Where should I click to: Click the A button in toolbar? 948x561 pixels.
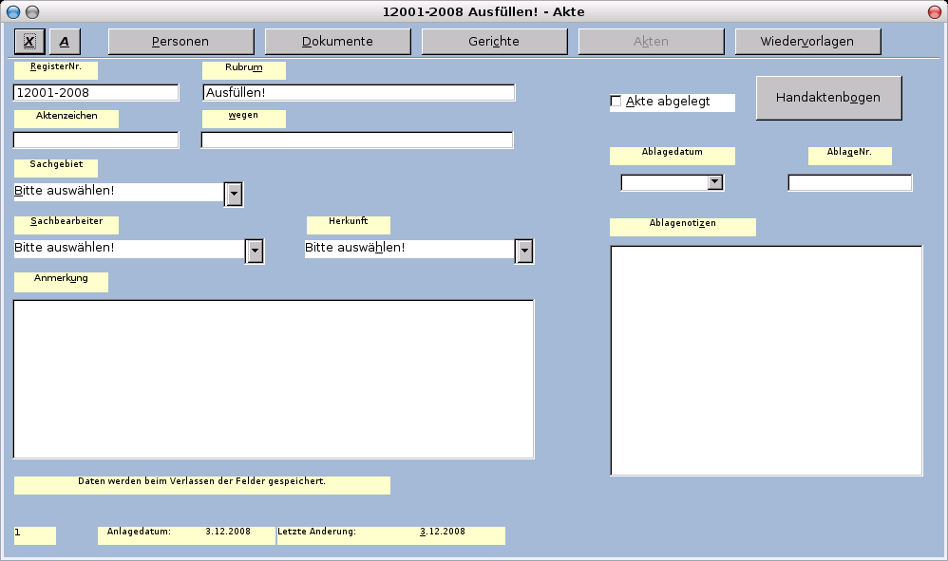tap(65, 42)
